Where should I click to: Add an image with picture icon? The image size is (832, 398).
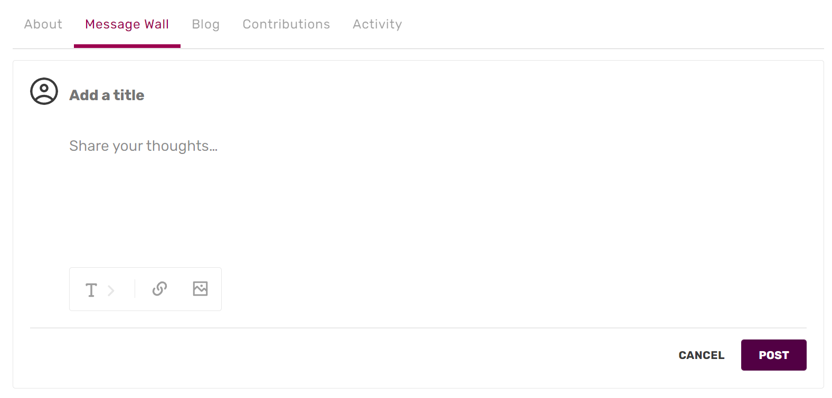(200, 289)
